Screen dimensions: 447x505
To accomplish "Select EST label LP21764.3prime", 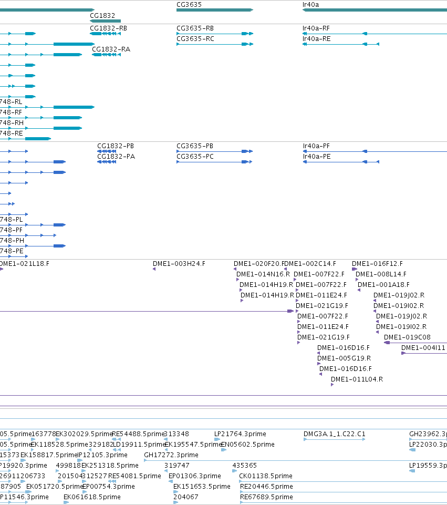I will (240, 434).
